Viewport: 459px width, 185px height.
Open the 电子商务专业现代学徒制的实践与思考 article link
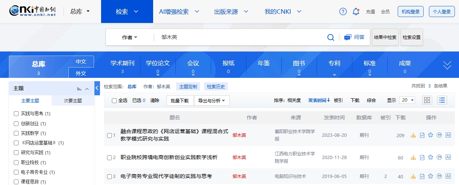click(x=166, y=176)
